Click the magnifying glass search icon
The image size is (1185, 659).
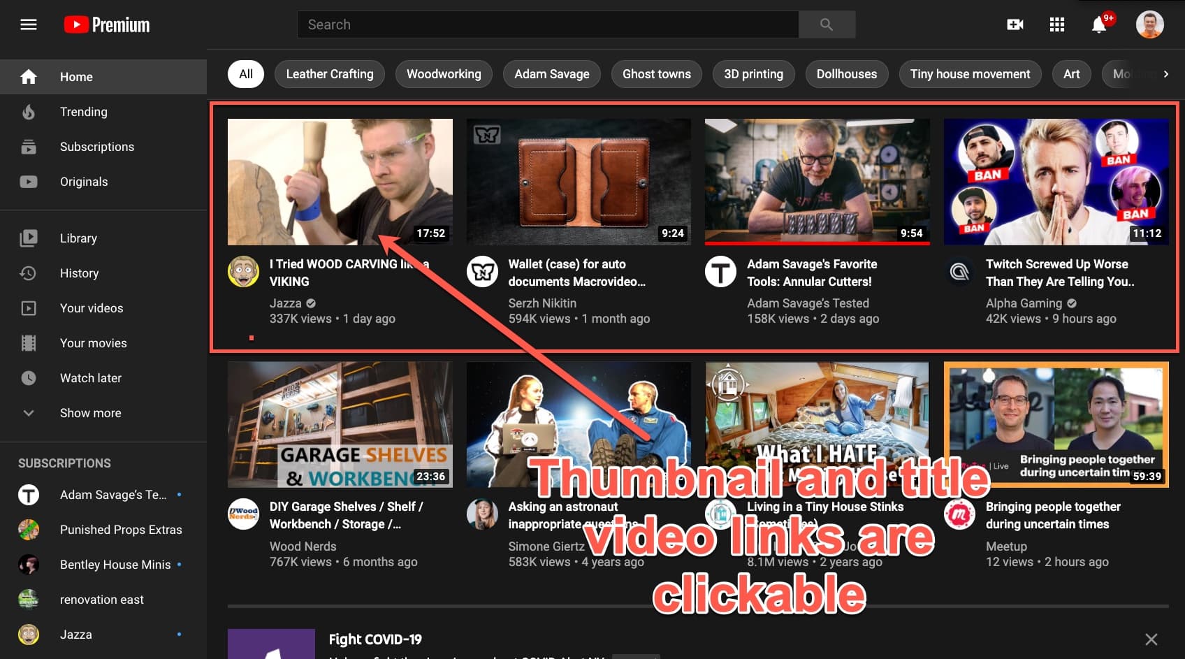(x=827, y=24)
